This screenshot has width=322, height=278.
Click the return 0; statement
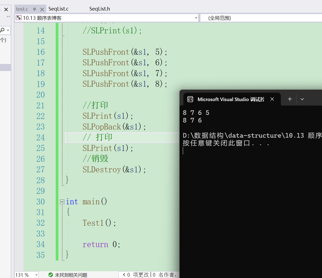point(101,244)
